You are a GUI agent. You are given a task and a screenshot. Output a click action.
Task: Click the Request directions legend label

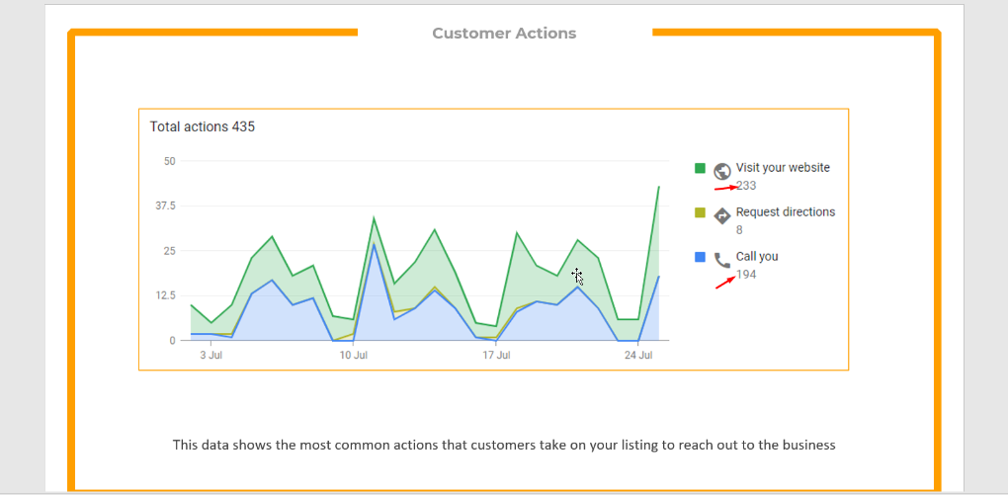click(x=786, y=212)
